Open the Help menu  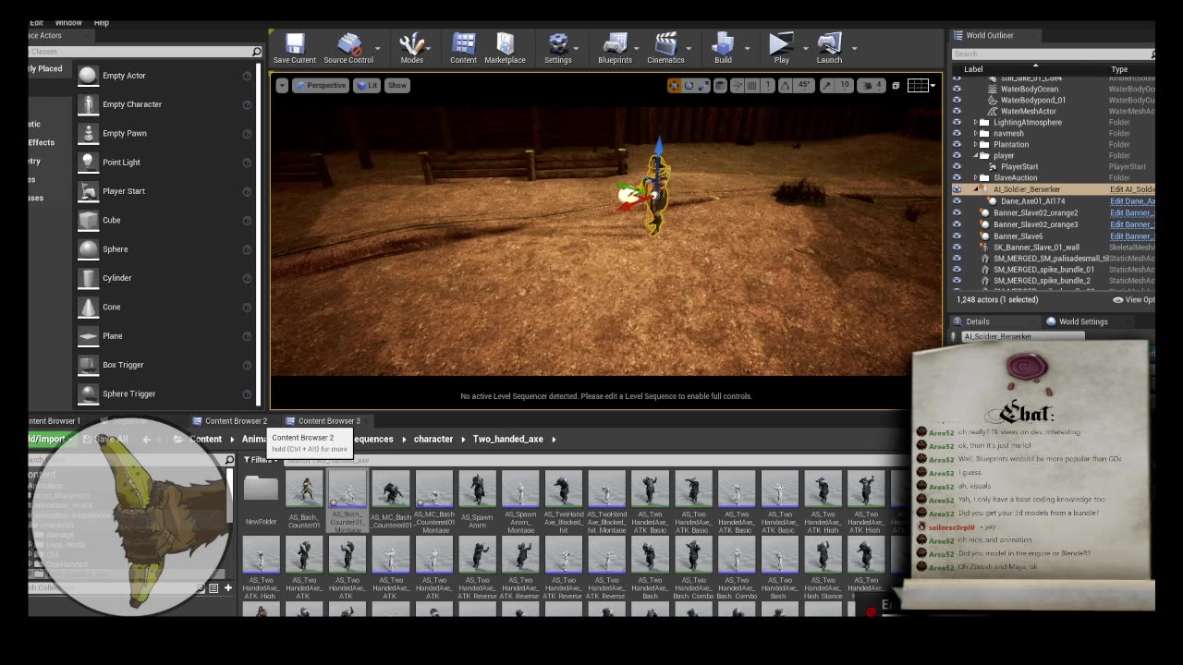[102, 22]
